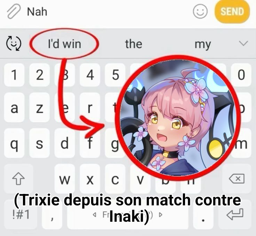Tap the circled character avatar image
This screenshot has width=256, height=236.
coord(178,116)
